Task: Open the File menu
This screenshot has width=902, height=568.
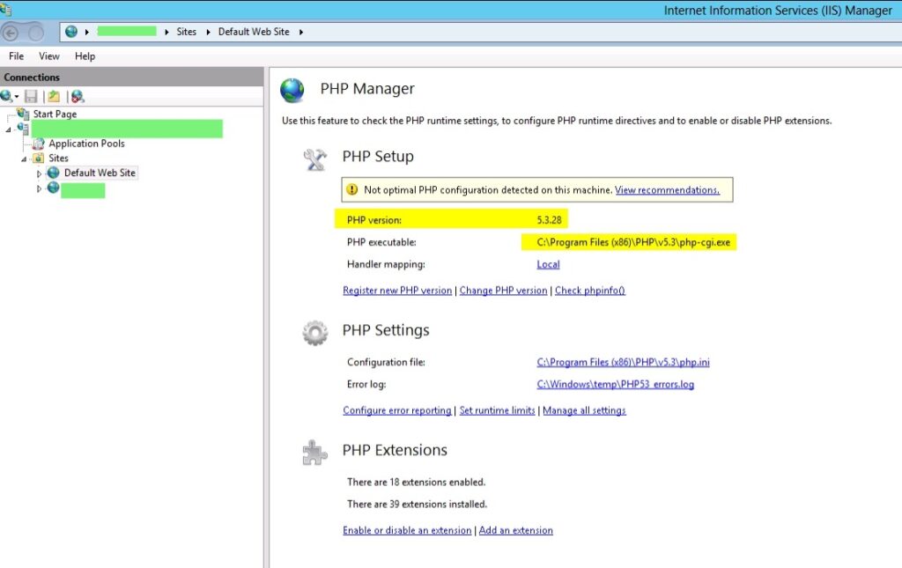Action: (x=16, y=55)
